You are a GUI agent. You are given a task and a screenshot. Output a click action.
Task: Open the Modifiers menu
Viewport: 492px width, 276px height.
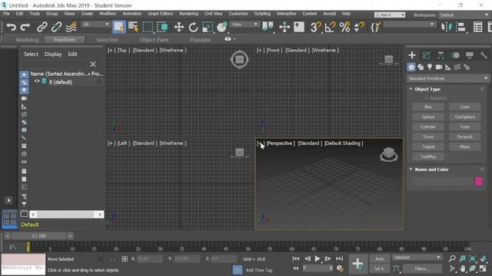(x=108, y=14)
